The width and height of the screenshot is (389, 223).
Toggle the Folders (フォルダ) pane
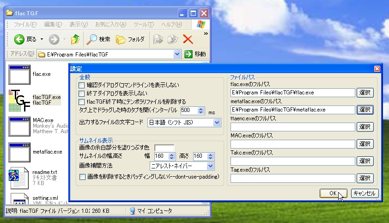130,39
